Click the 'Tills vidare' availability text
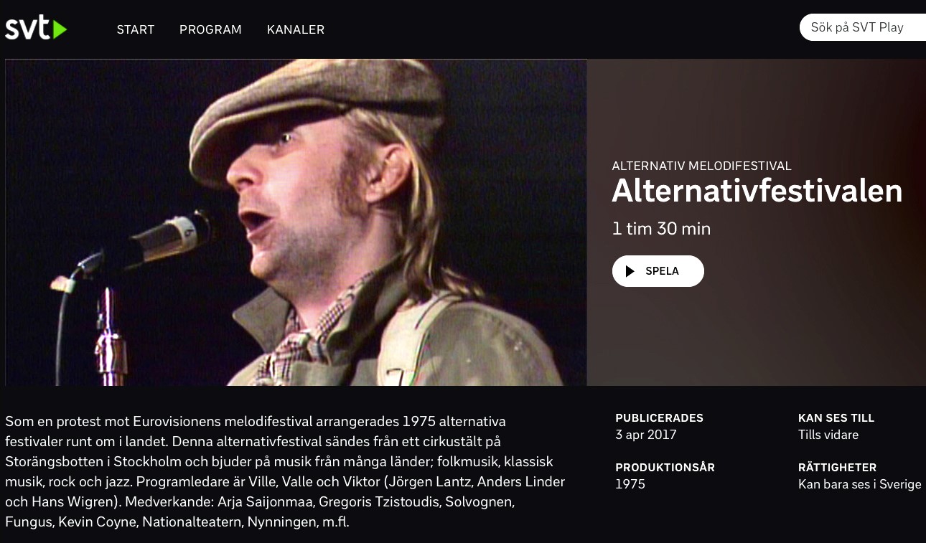The width and height of the screenshot is (926, 543). point(828,435)
